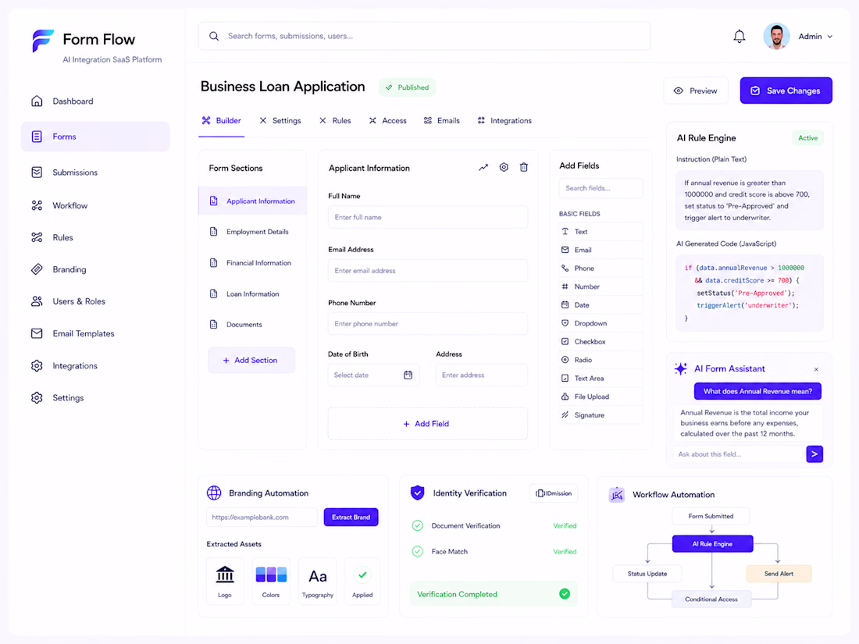Viewport: 859px width, 644px height.
Task: Open the Date of Birth calendar icon
Action: click(408, 375)
